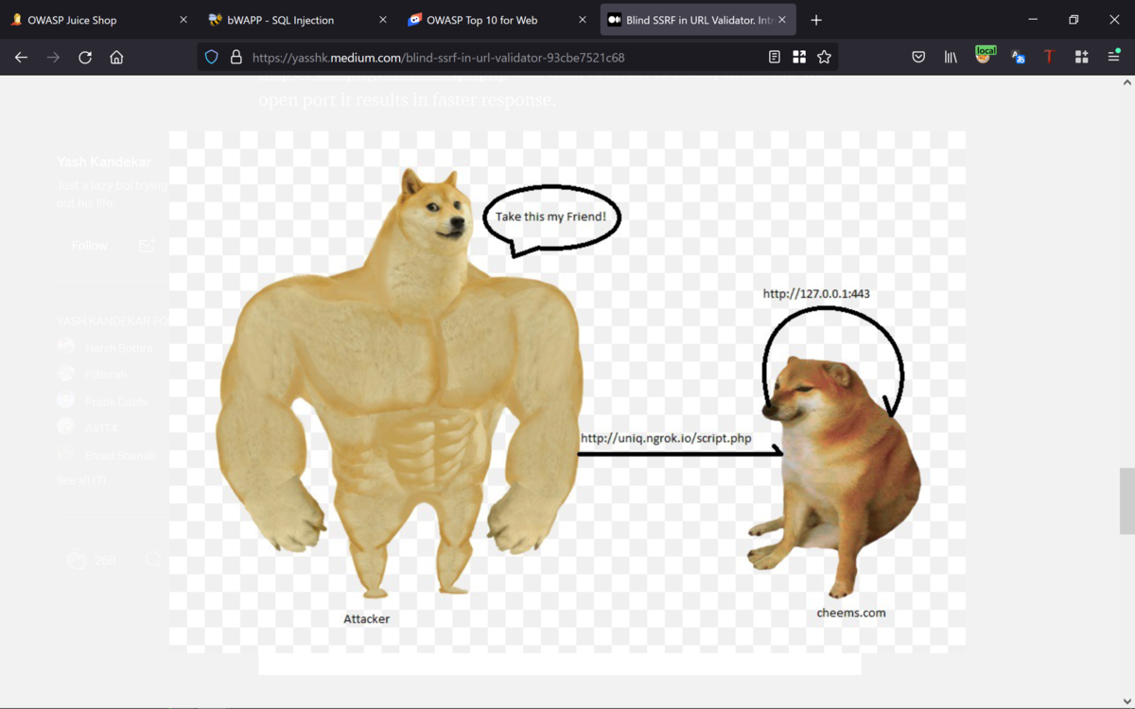
Task: Click the faded Follow button
Action: [90, 246]
